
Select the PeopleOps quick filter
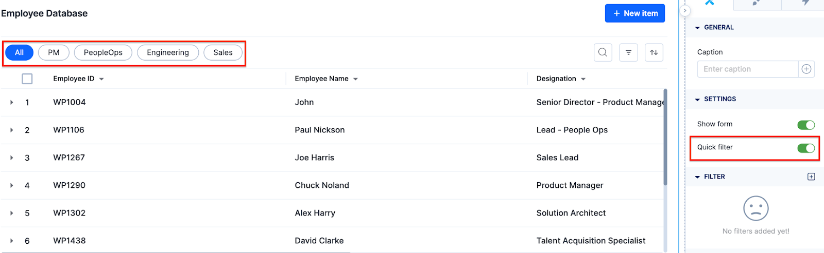point(103,52)
